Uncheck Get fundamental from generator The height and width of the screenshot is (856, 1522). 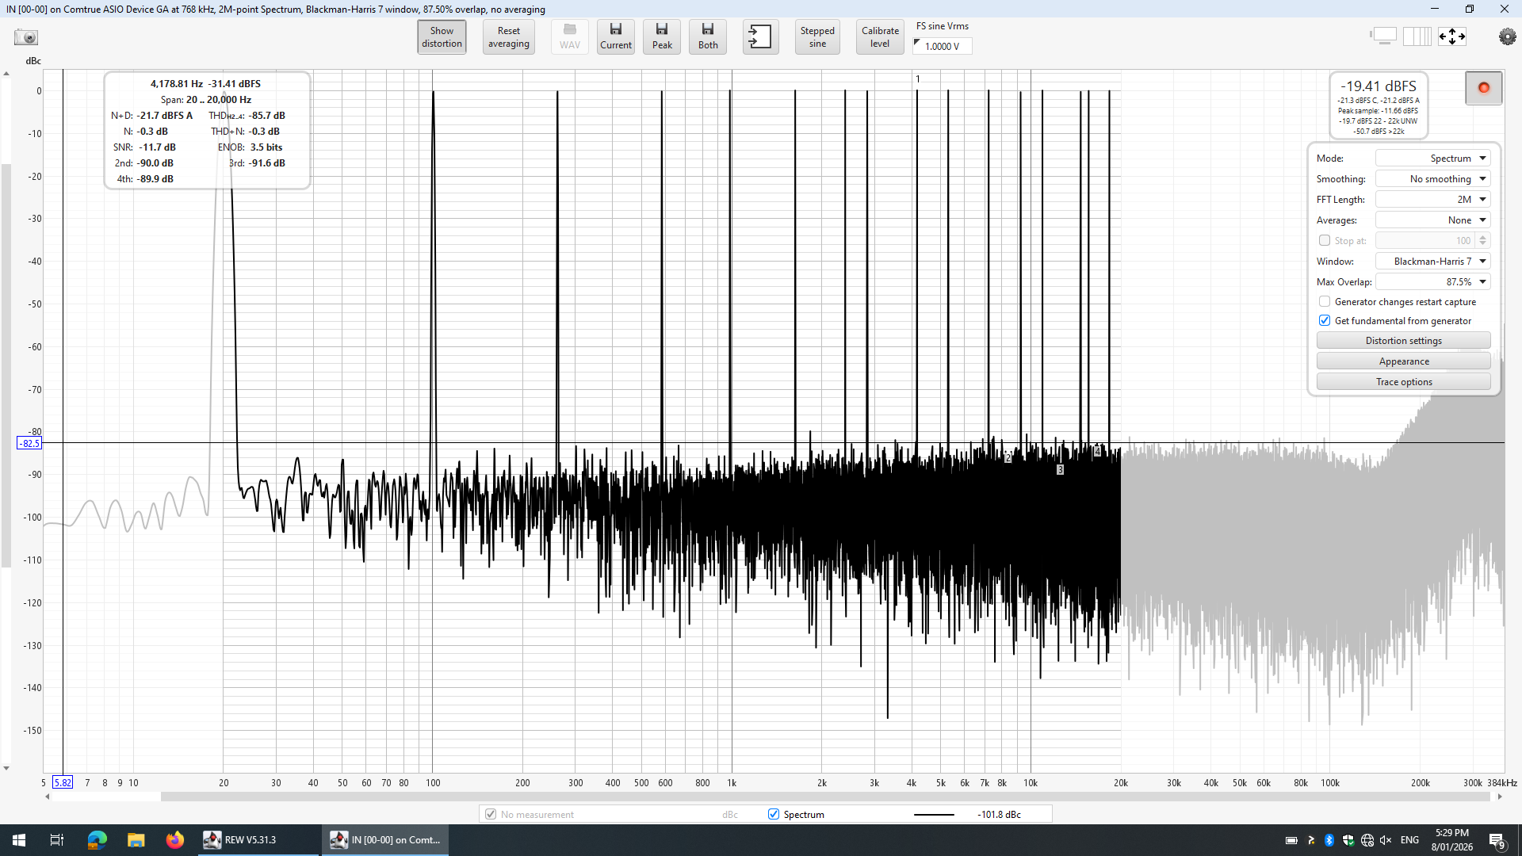[1325, 321]
